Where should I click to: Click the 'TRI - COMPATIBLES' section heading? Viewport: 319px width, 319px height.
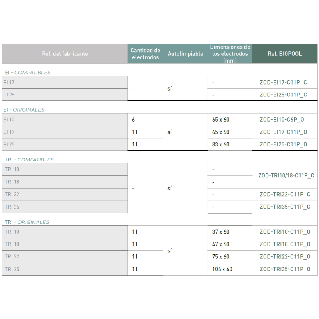click(29, 159)
